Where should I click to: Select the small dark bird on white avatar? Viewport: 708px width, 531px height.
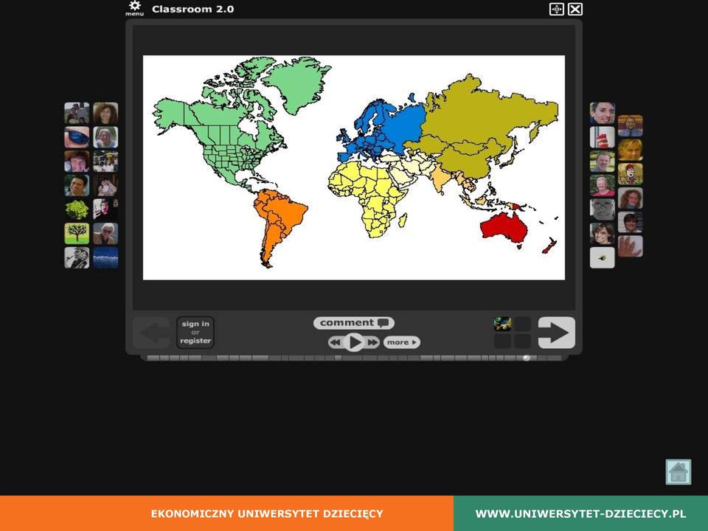pos(603,258)
